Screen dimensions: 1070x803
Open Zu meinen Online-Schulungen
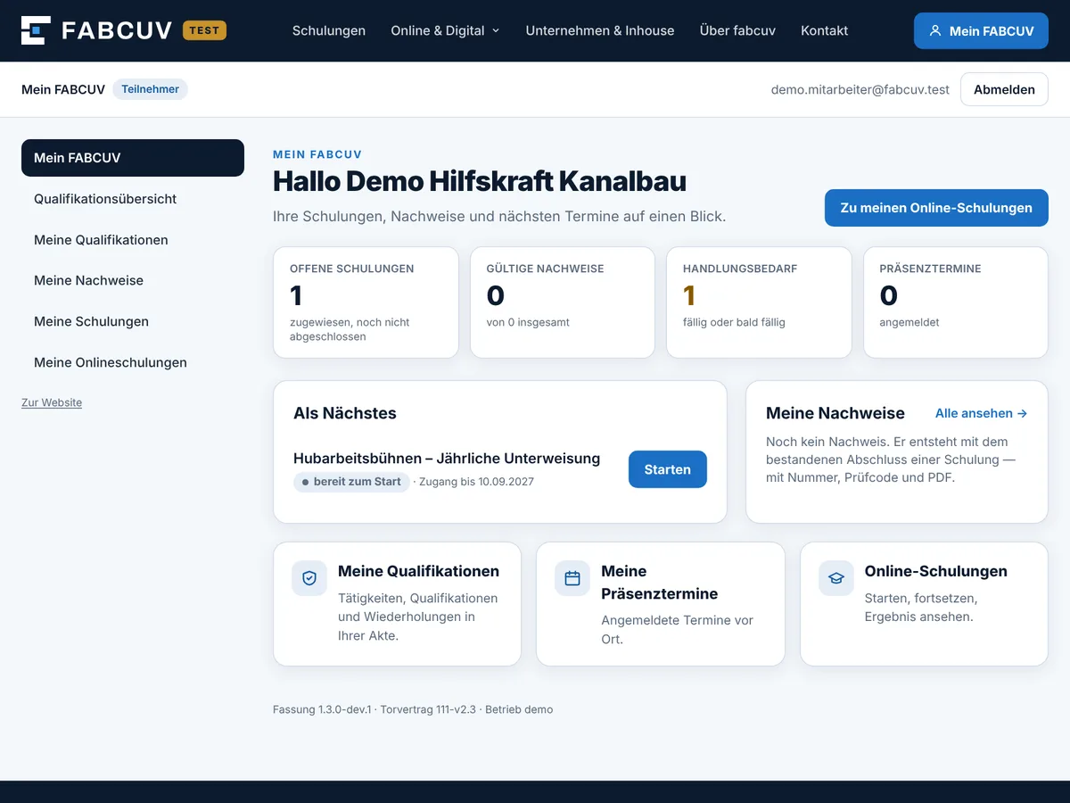[936, 208]
